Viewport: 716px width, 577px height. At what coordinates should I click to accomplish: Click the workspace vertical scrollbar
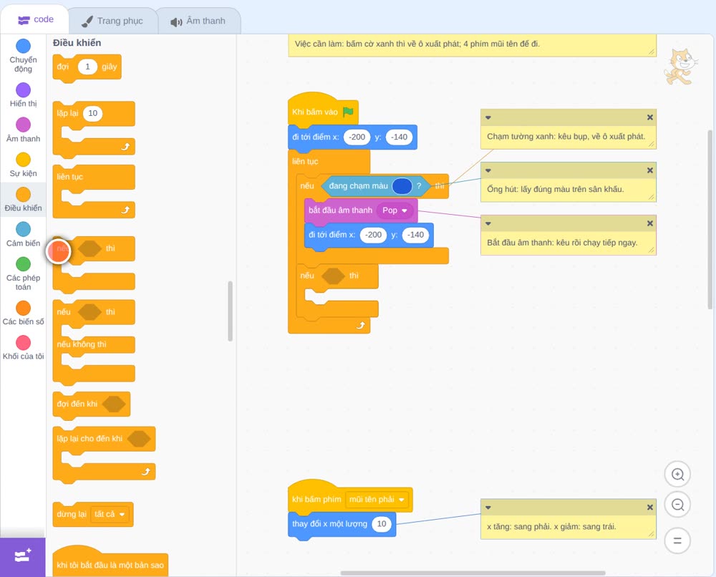click(x=710, y=220)
